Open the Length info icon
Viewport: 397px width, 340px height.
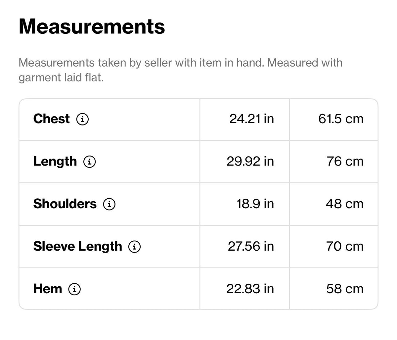(90, 162)
